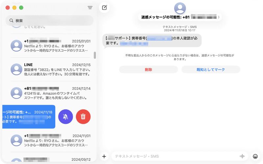Open the conversation dated 2024/09/12
The width and height of the screenshot is (263, 164).
(50, 159)
